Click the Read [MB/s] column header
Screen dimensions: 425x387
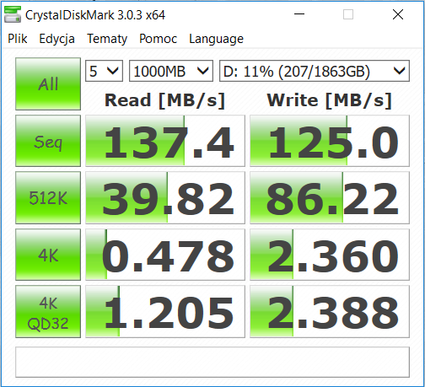pos(164,100)
